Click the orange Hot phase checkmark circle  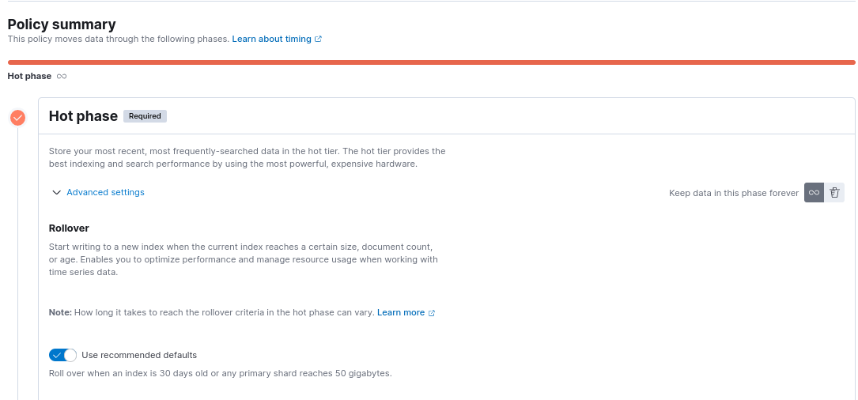click(17, 118)
